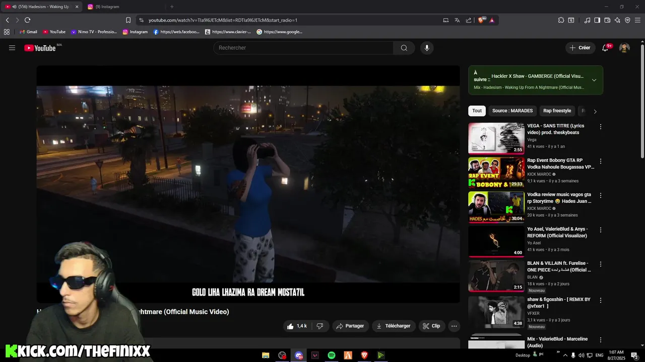
Task: Go back in browser history
Action: click(7, 20)
